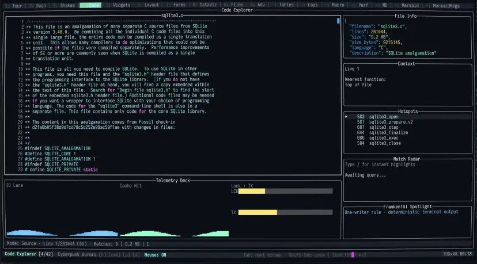Open the Forms tab
The width and height of the screenshot is (477, 264).
(x=176, y=5)
